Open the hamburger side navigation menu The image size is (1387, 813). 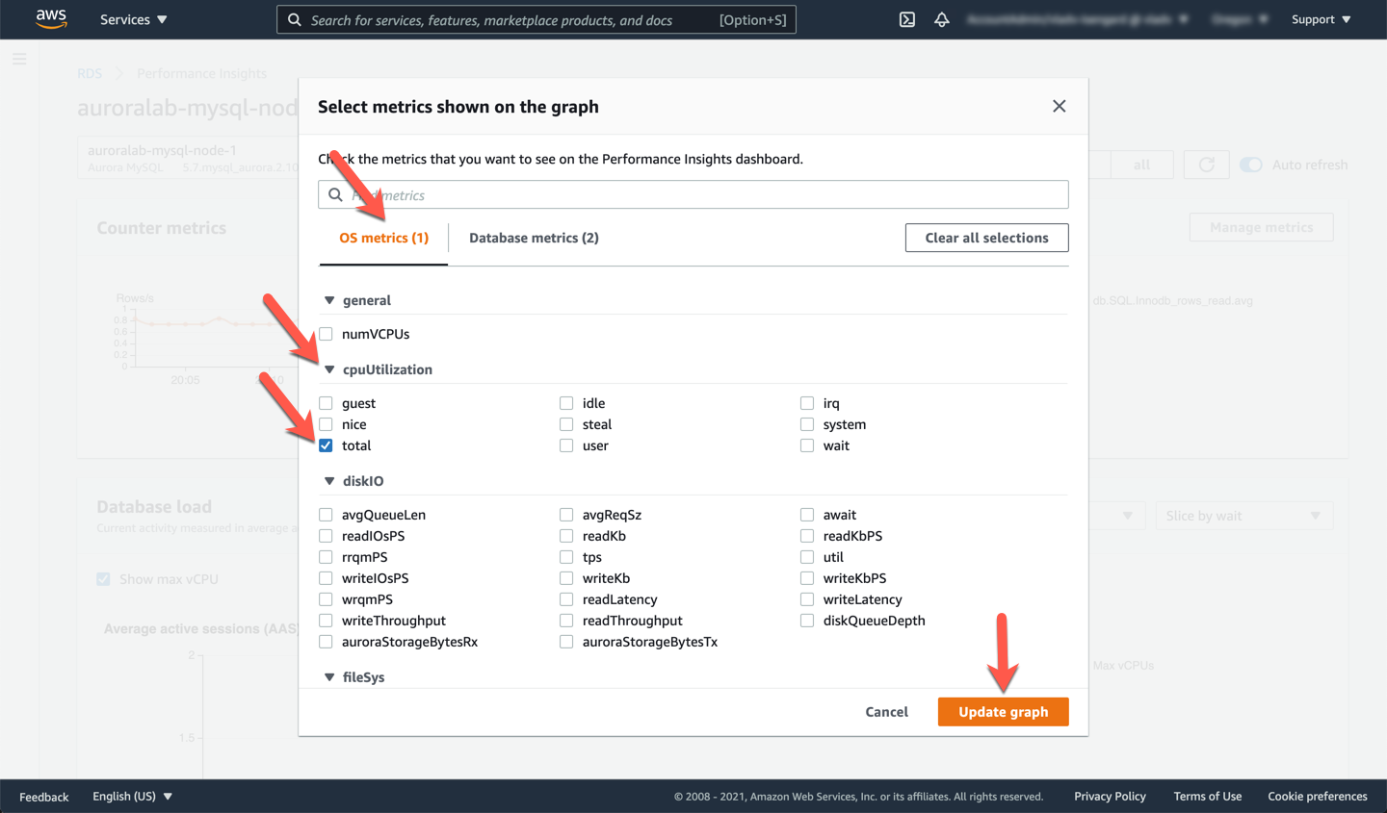tap(19, 60)
